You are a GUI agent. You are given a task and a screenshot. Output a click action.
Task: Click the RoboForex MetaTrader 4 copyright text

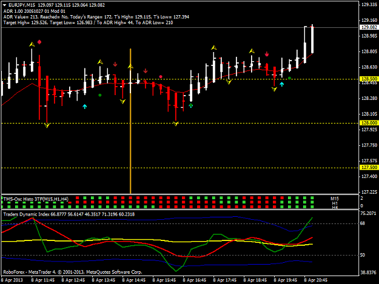(x=73, y=272)
